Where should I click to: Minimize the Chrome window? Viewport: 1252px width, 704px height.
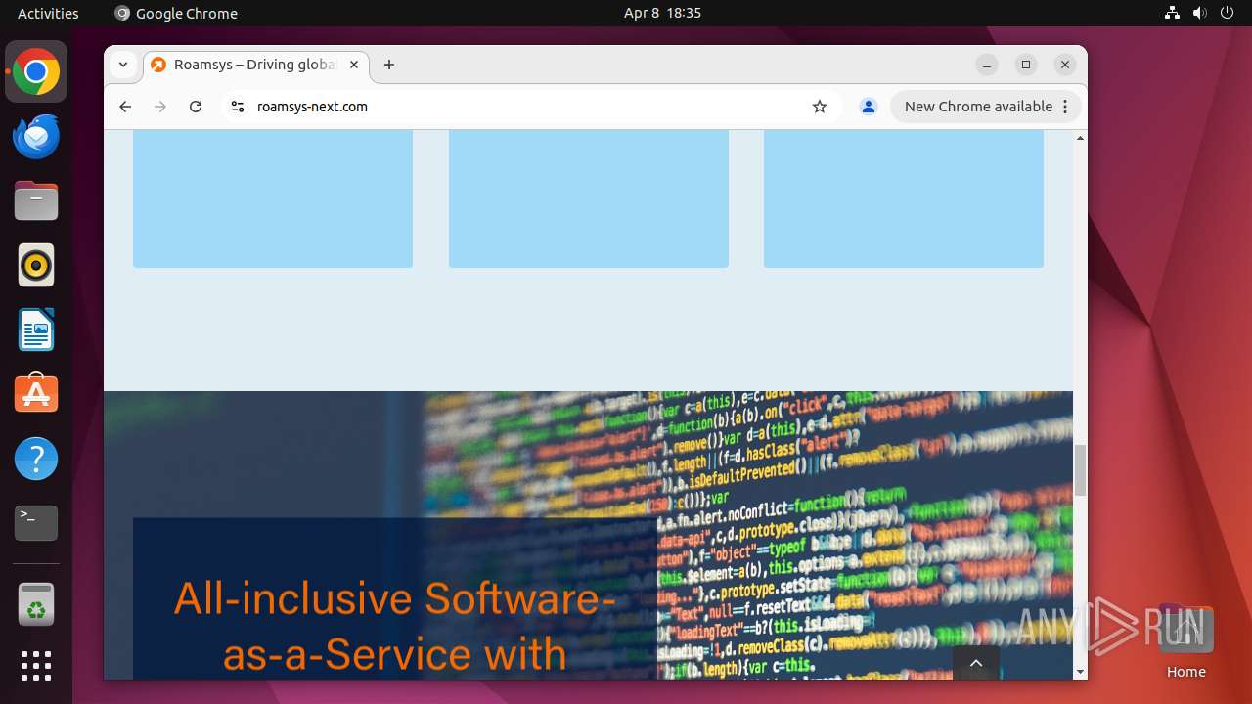(987, 65)
